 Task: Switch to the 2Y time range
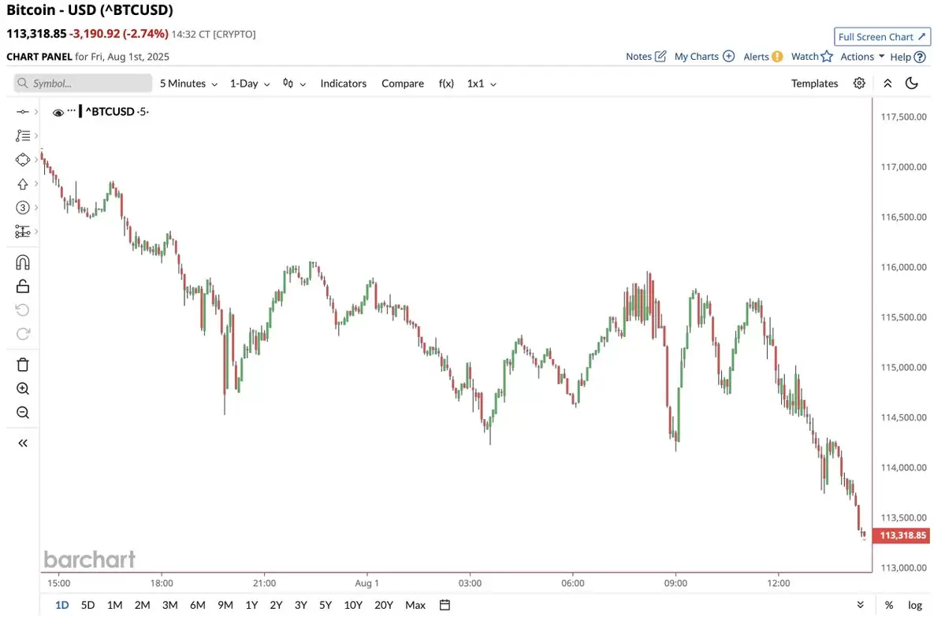tap(276, 605)
